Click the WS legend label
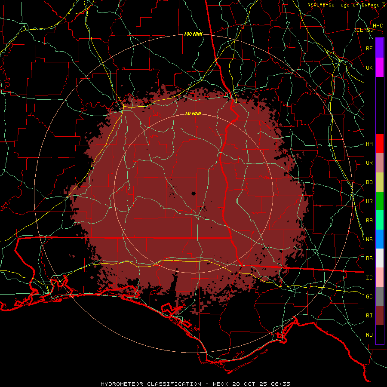Image resolution: width=387 pixels, height=387 pixels. click(369, 240)
